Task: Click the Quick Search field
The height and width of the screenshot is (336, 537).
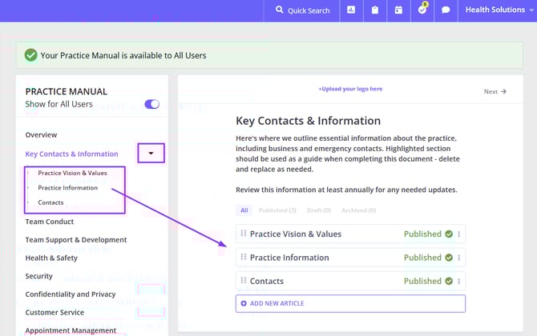Action: tap(303, 10)
